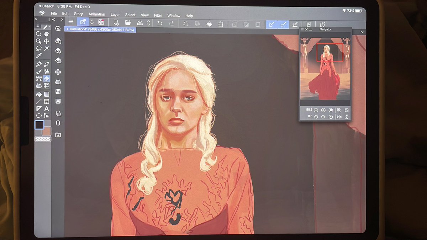Open the panel options chevron at far right
The image size is (427, 240).
coord(362,32)
